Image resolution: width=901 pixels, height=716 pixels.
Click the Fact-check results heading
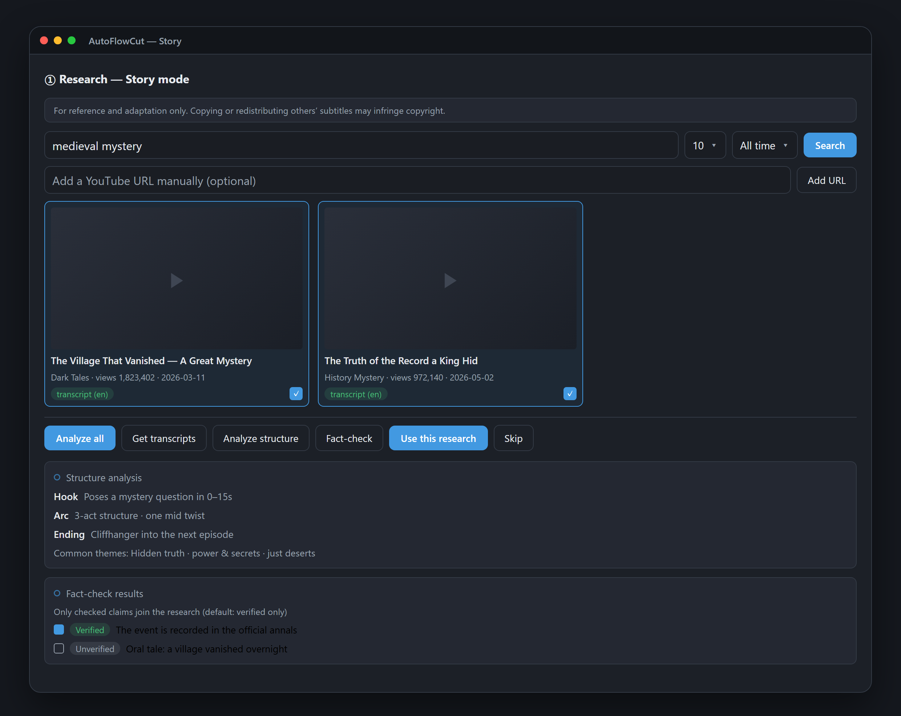click(x=105, y=594)
